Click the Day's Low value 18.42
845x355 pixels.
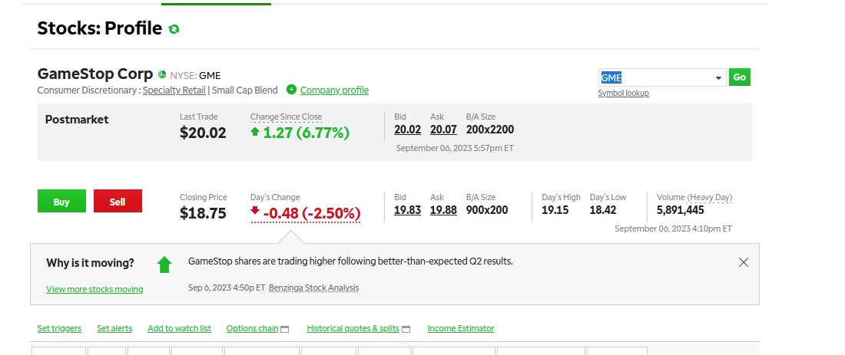[x=603, y=210]
